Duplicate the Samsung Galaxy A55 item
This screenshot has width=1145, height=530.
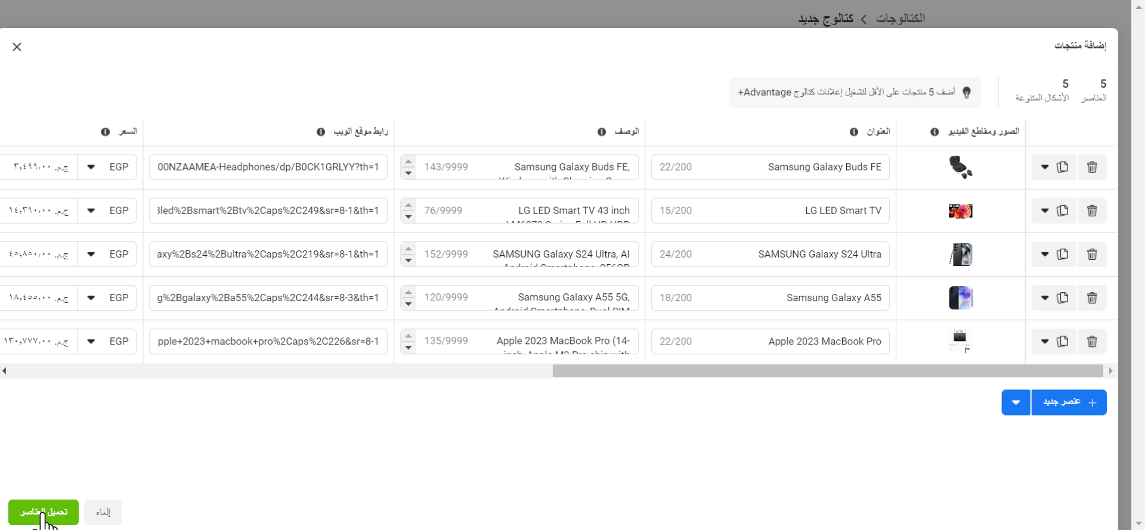[1063, 297]
